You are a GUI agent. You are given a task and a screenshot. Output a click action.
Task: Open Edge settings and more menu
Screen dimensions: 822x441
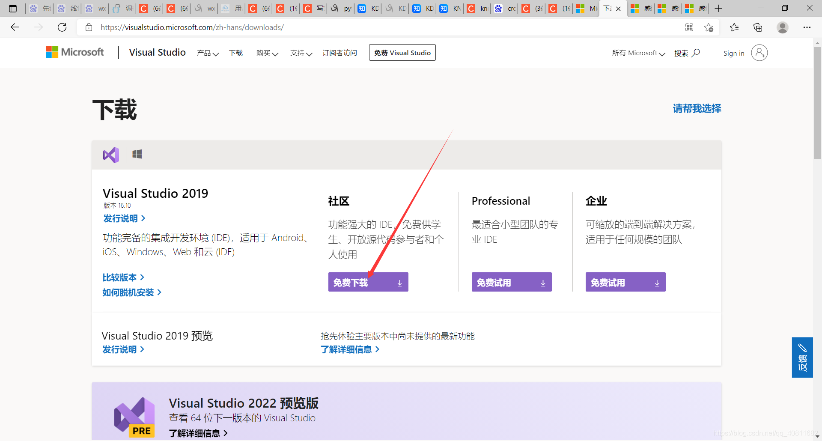(807, 27)
